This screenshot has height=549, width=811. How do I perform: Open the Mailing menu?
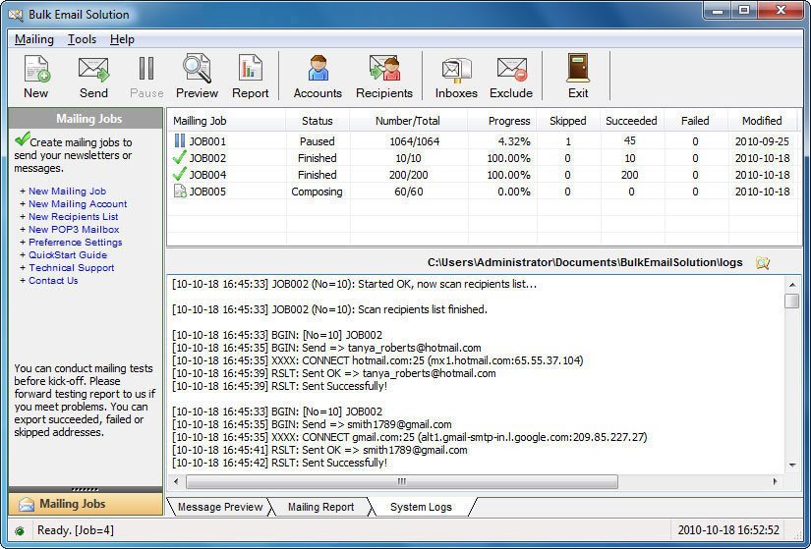(x=34, y=39)
